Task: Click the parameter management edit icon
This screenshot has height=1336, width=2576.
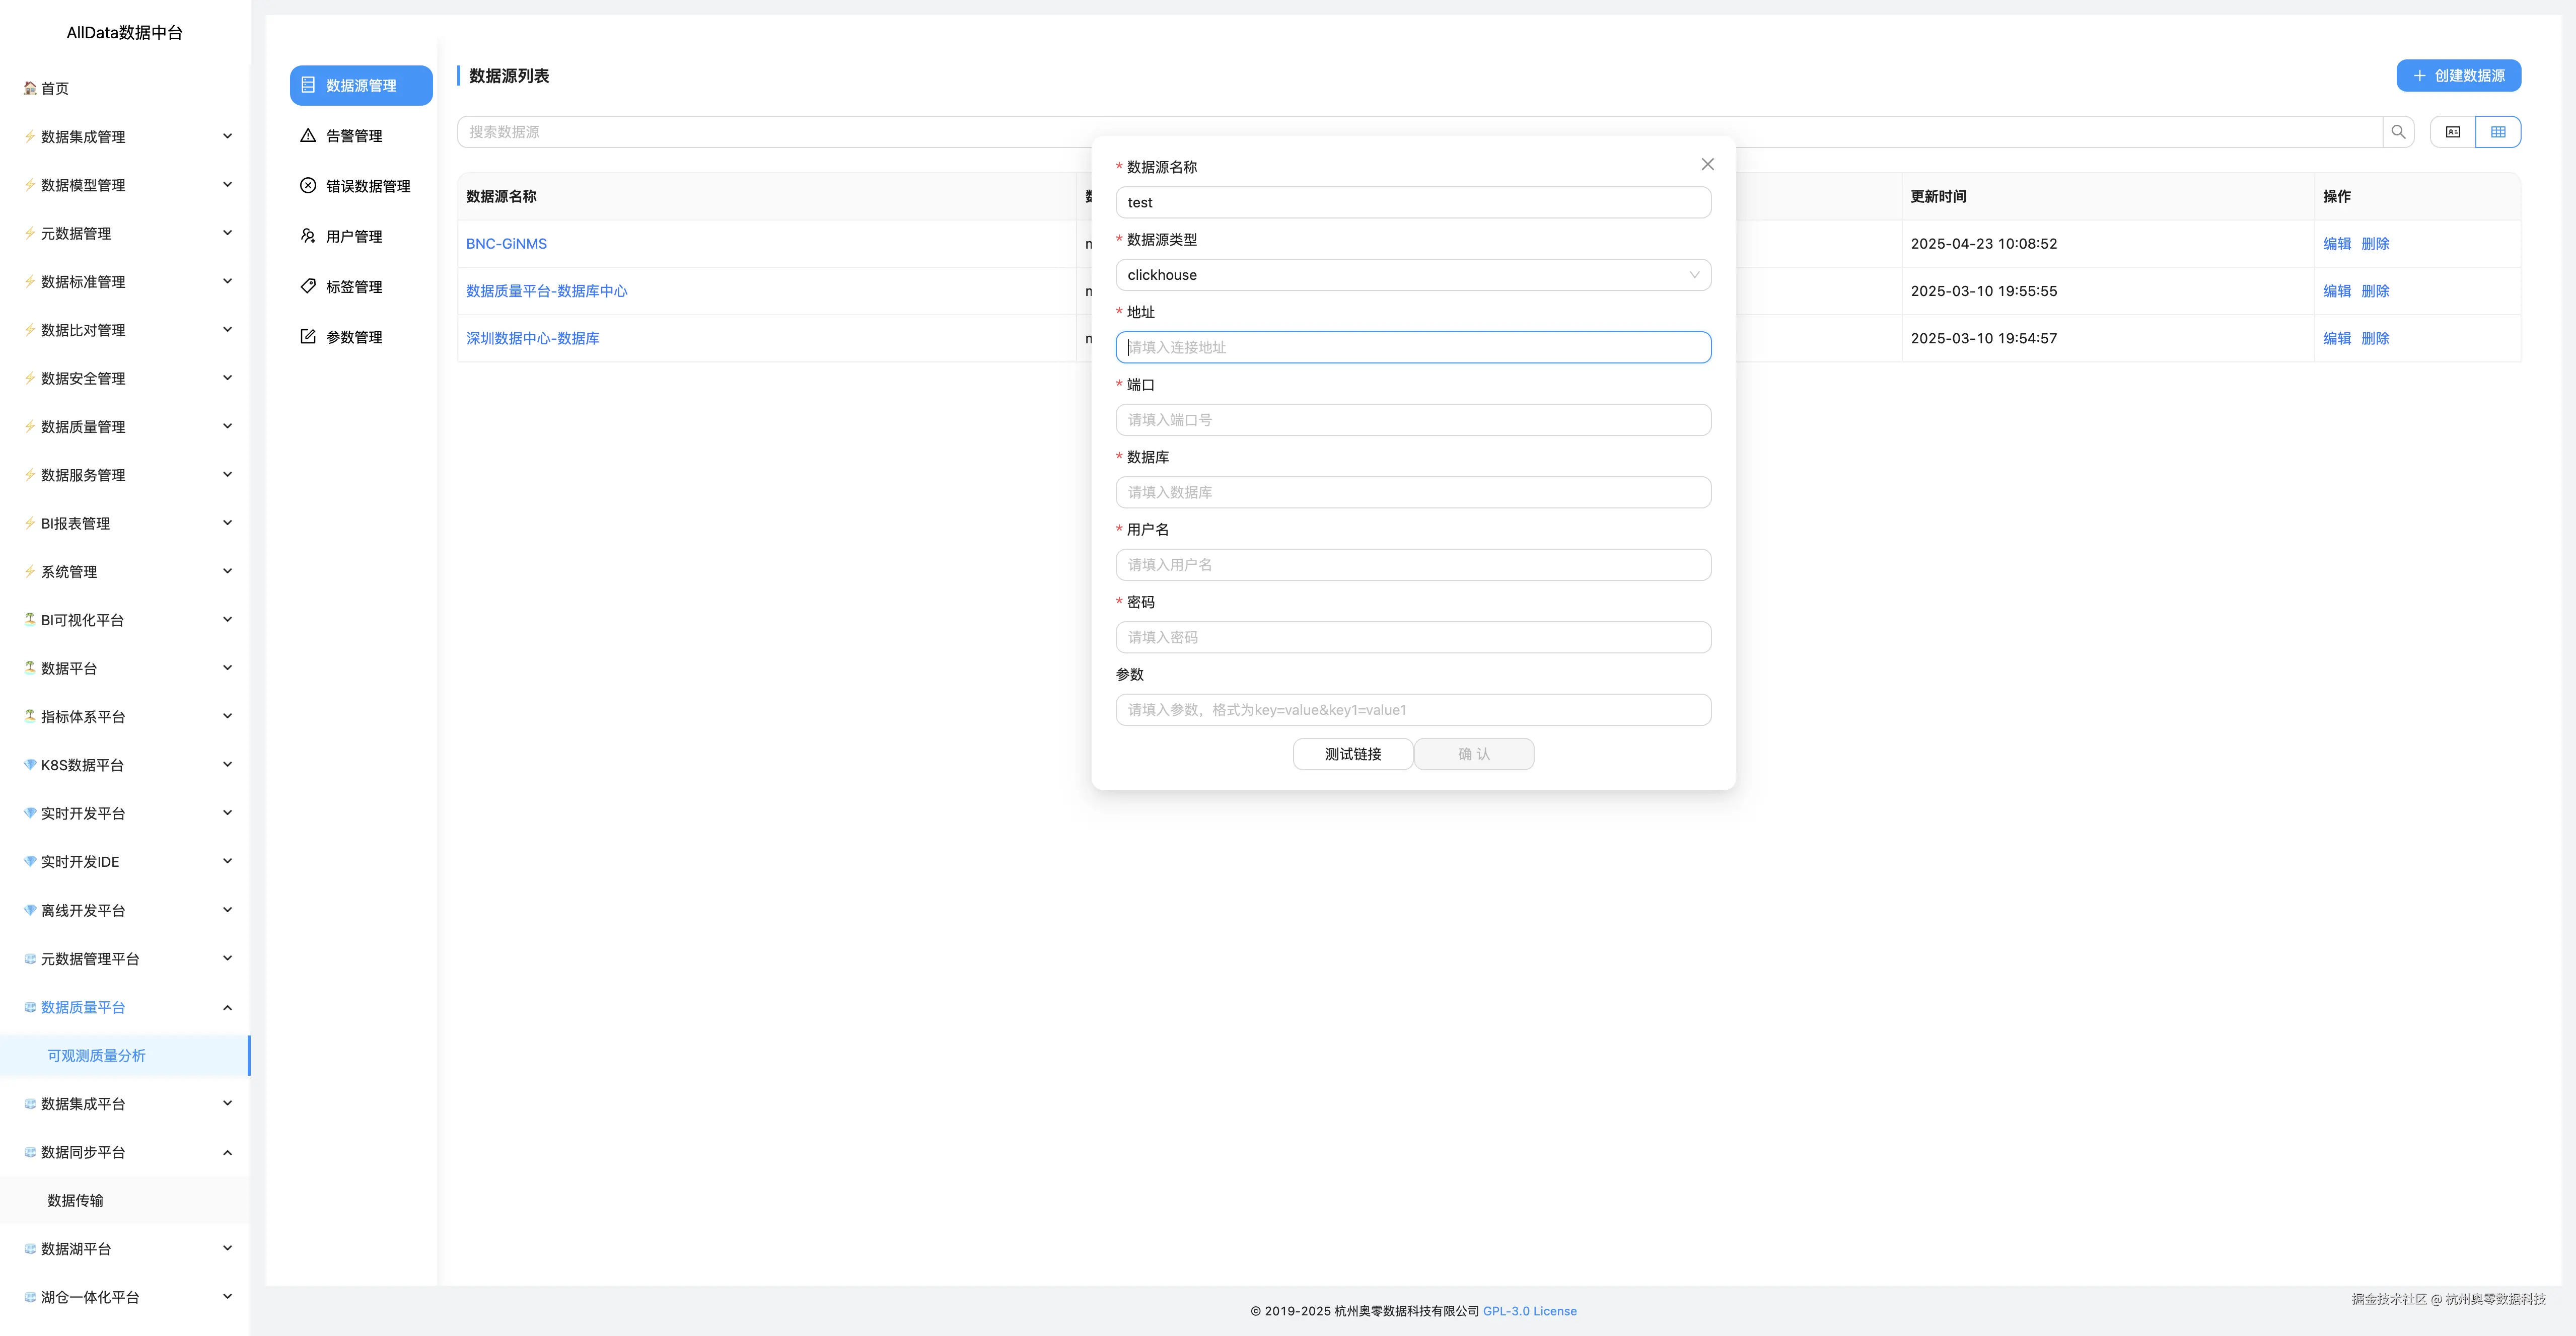Action: click(308, 337)
